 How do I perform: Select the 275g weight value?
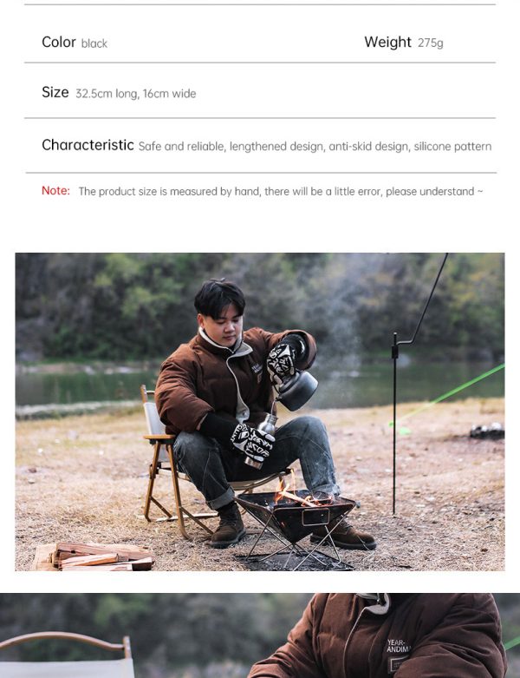pos(430,43)
